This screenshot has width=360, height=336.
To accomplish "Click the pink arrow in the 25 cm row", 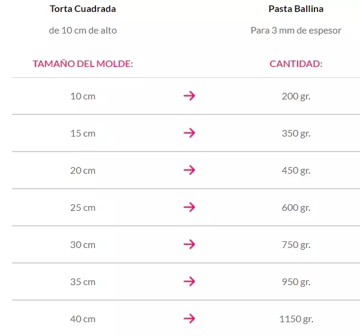I will (x=189, y=207).
